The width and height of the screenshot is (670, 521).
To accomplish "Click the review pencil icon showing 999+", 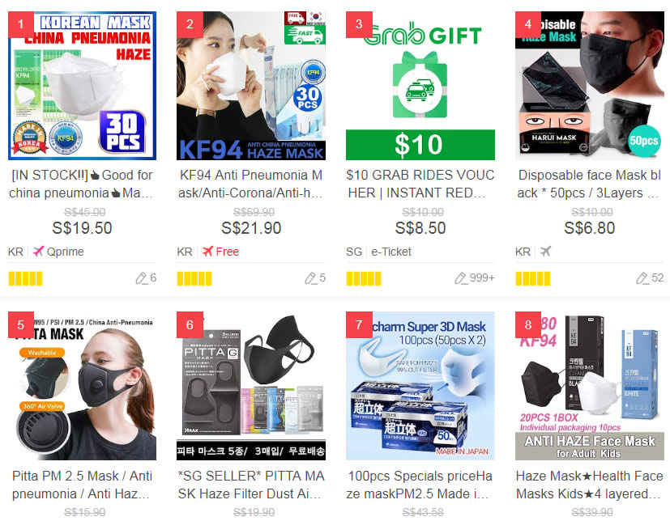I will 460,278.
